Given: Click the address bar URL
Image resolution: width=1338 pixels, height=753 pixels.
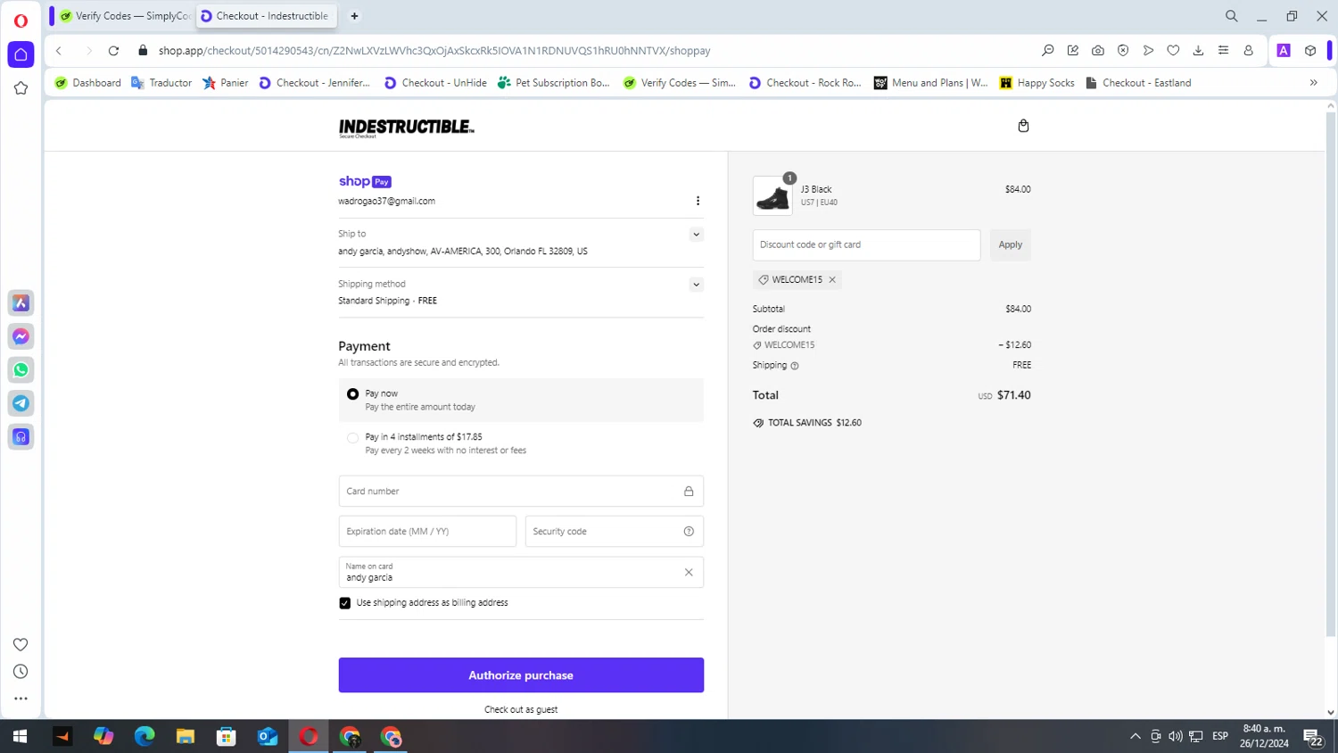Looking at the screenshot, I should coord(434,51).
